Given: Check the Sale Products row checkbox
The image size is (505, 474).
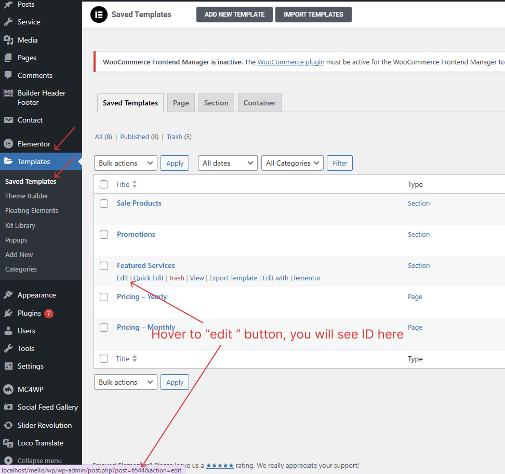Looking at the screenshot, I should [104, 204].
